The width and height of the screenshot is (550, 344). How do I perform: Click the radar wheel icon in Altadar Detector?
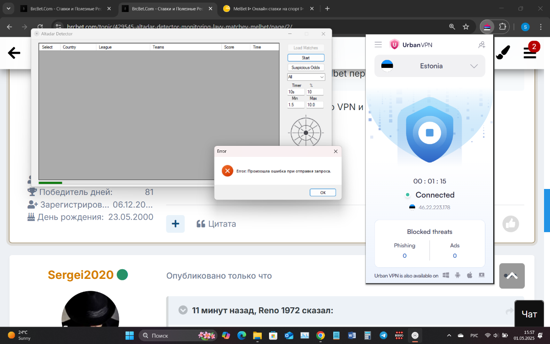tap(306, 133)
